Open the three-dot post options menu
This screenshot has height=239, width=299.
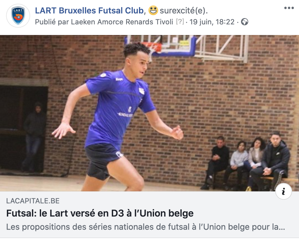point(289,8)
